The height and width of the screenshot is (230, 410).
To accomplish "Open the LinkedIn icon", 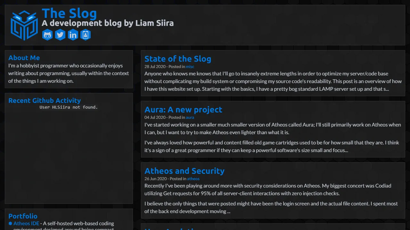I will [73, 34].
